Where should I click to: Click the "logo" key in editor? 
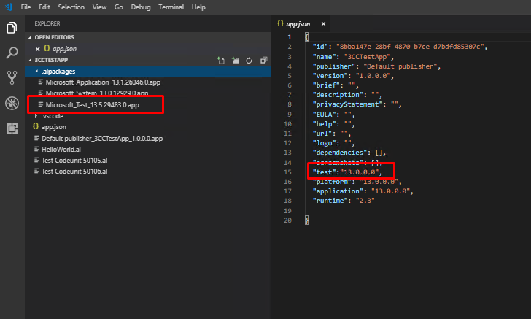tap(326, 143)
